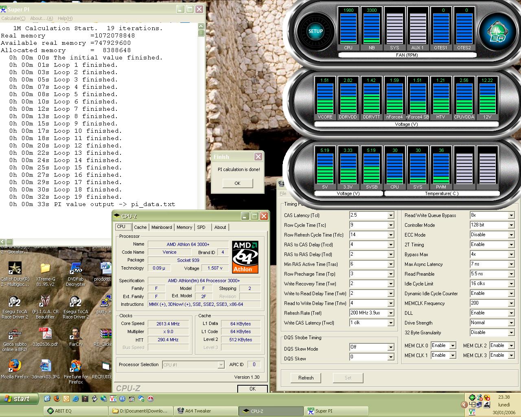This screenshot has width=521, height=417.
Task: Launch FireTune for Firefox shortcut
Action: 76,372
